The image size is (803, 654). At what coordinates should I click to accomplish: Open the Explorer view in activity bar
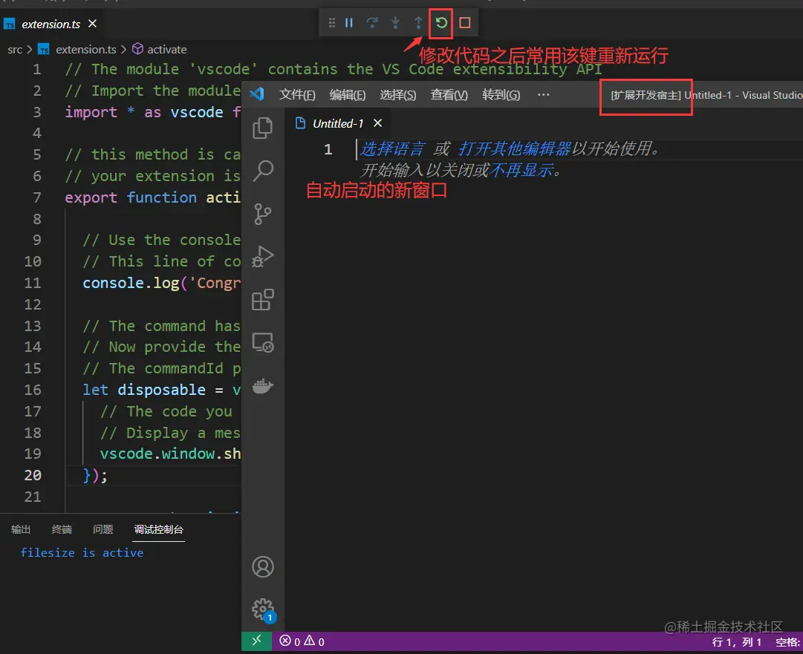click(263, 128)
